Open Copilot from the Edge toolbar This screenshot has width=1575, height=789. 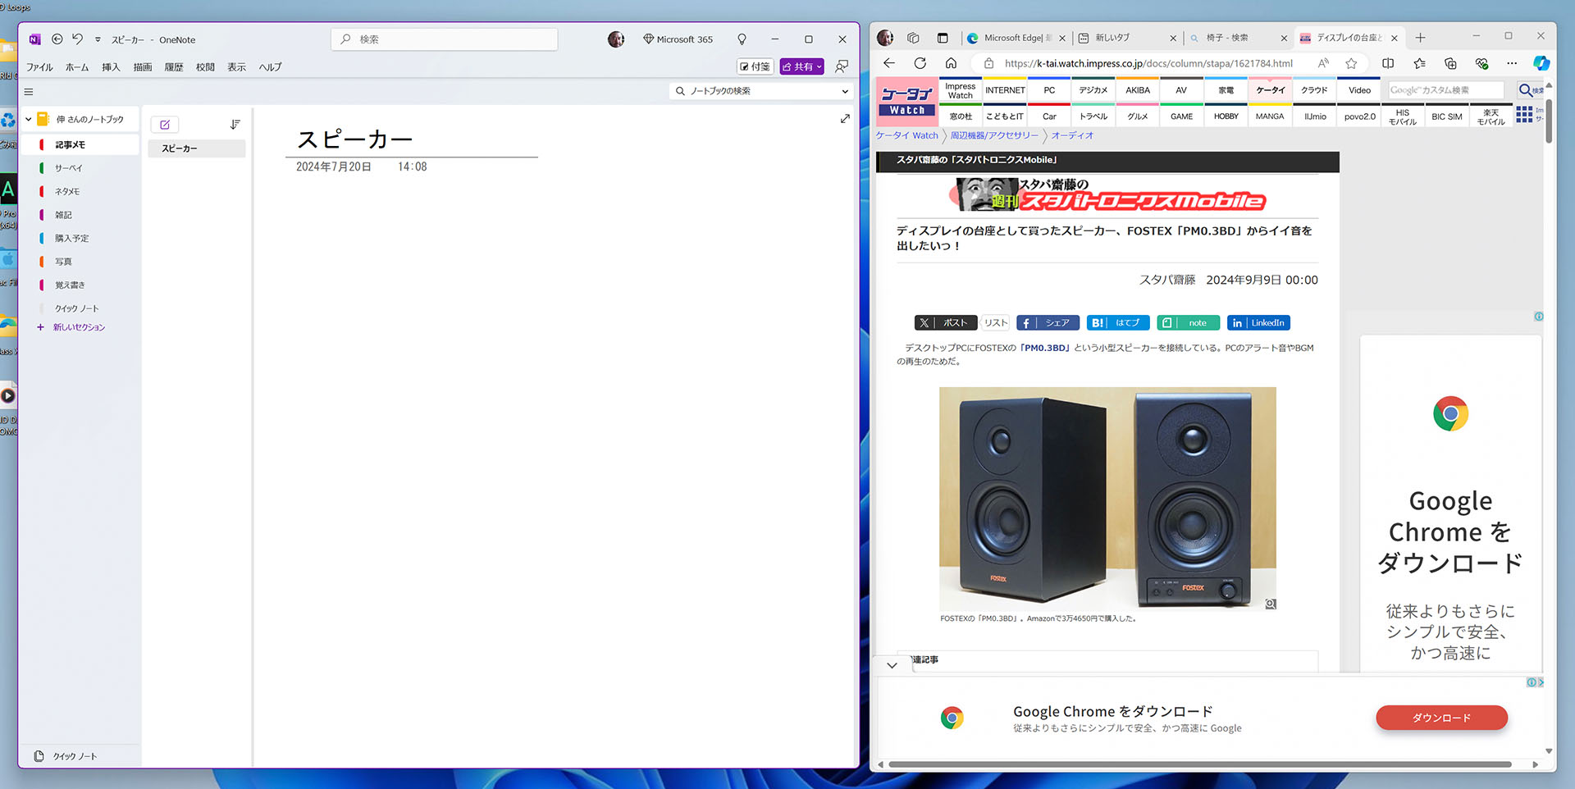(x=1542, y=63)
